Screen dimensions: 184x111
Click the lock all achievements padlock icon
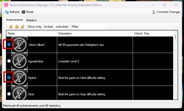tap(11, 27)
